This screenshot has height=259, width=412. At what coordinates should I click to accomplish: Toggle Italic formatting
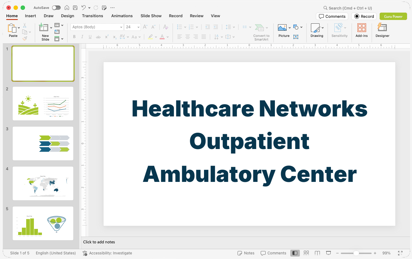[82, 37]
